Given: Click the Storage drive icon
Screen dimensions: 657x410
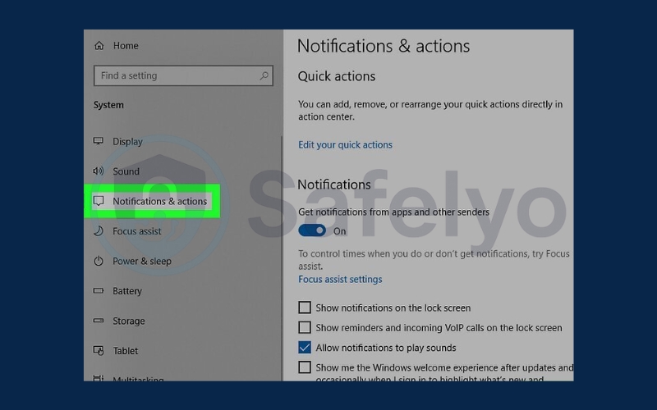Looking at the screenshot, I should (99, 321).
